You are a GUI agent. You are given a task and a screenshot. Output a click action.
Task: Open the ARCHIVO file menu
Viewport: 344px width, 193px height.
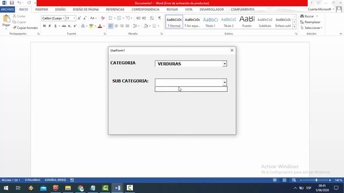8,10
